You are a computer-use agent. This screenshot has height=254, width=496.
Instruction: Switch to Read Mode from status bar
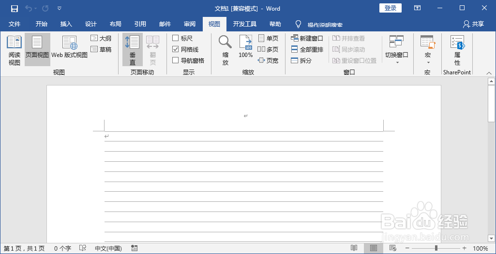pos(354,248)
